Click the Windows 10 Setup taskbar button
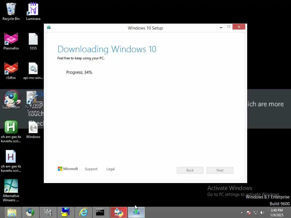 [x=136, y=212]
